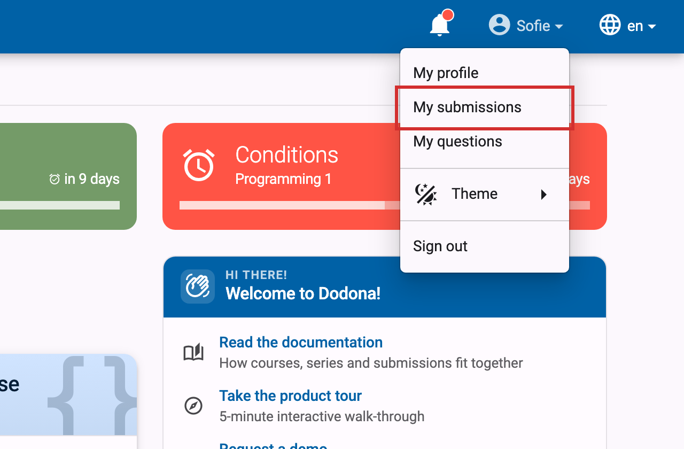684x449 pixels.
Task: Click the globe language icon
Action: tap(610, 25)
